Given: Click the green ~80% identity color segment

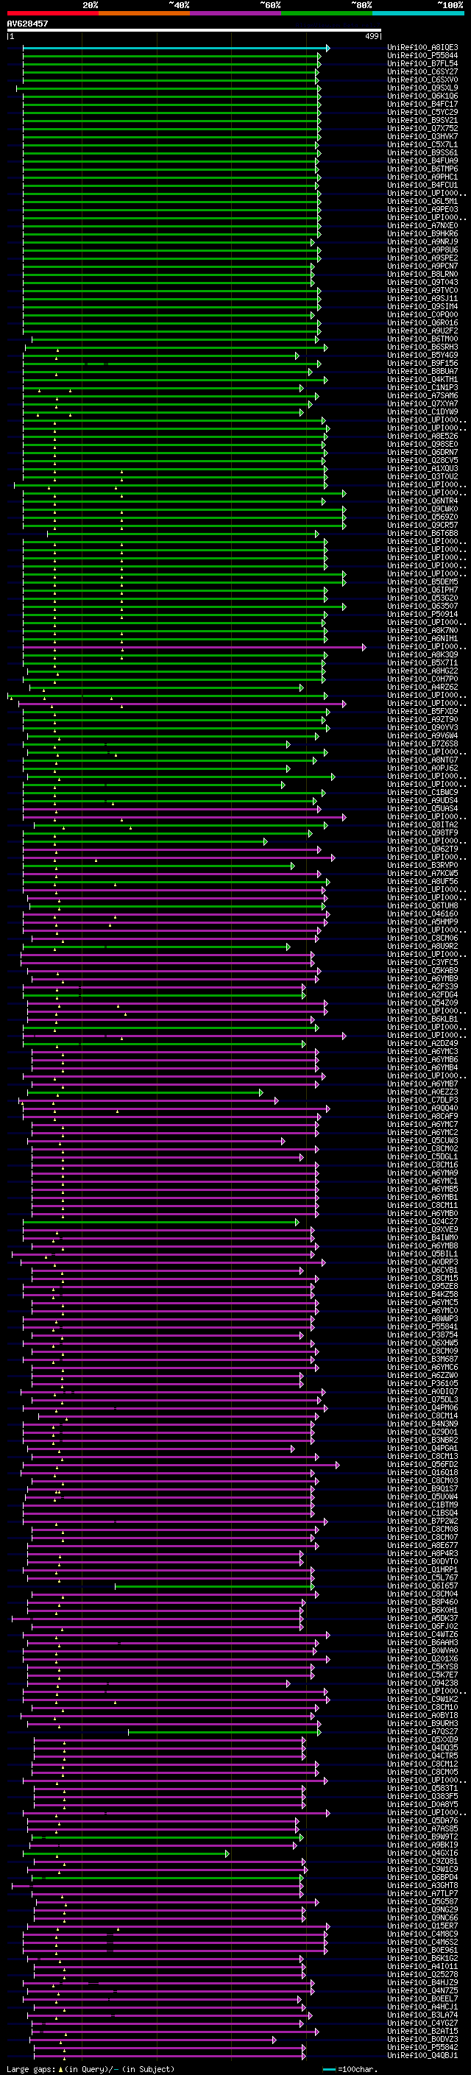Looking at the screenshot, I should point(327,13).
